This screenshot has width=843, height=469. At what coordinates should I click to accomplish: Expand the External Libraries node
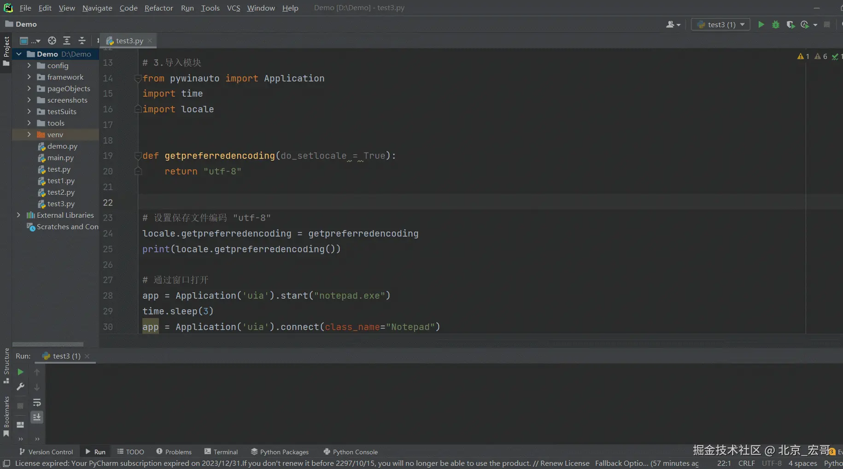tap(18, 215)
